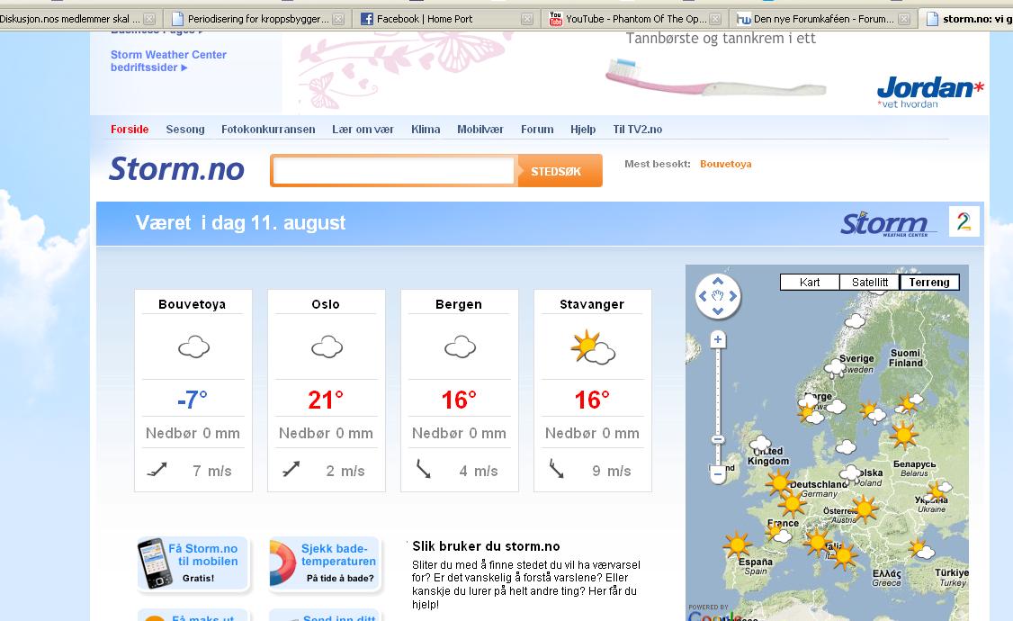Open the Lær om vær page

363,130
